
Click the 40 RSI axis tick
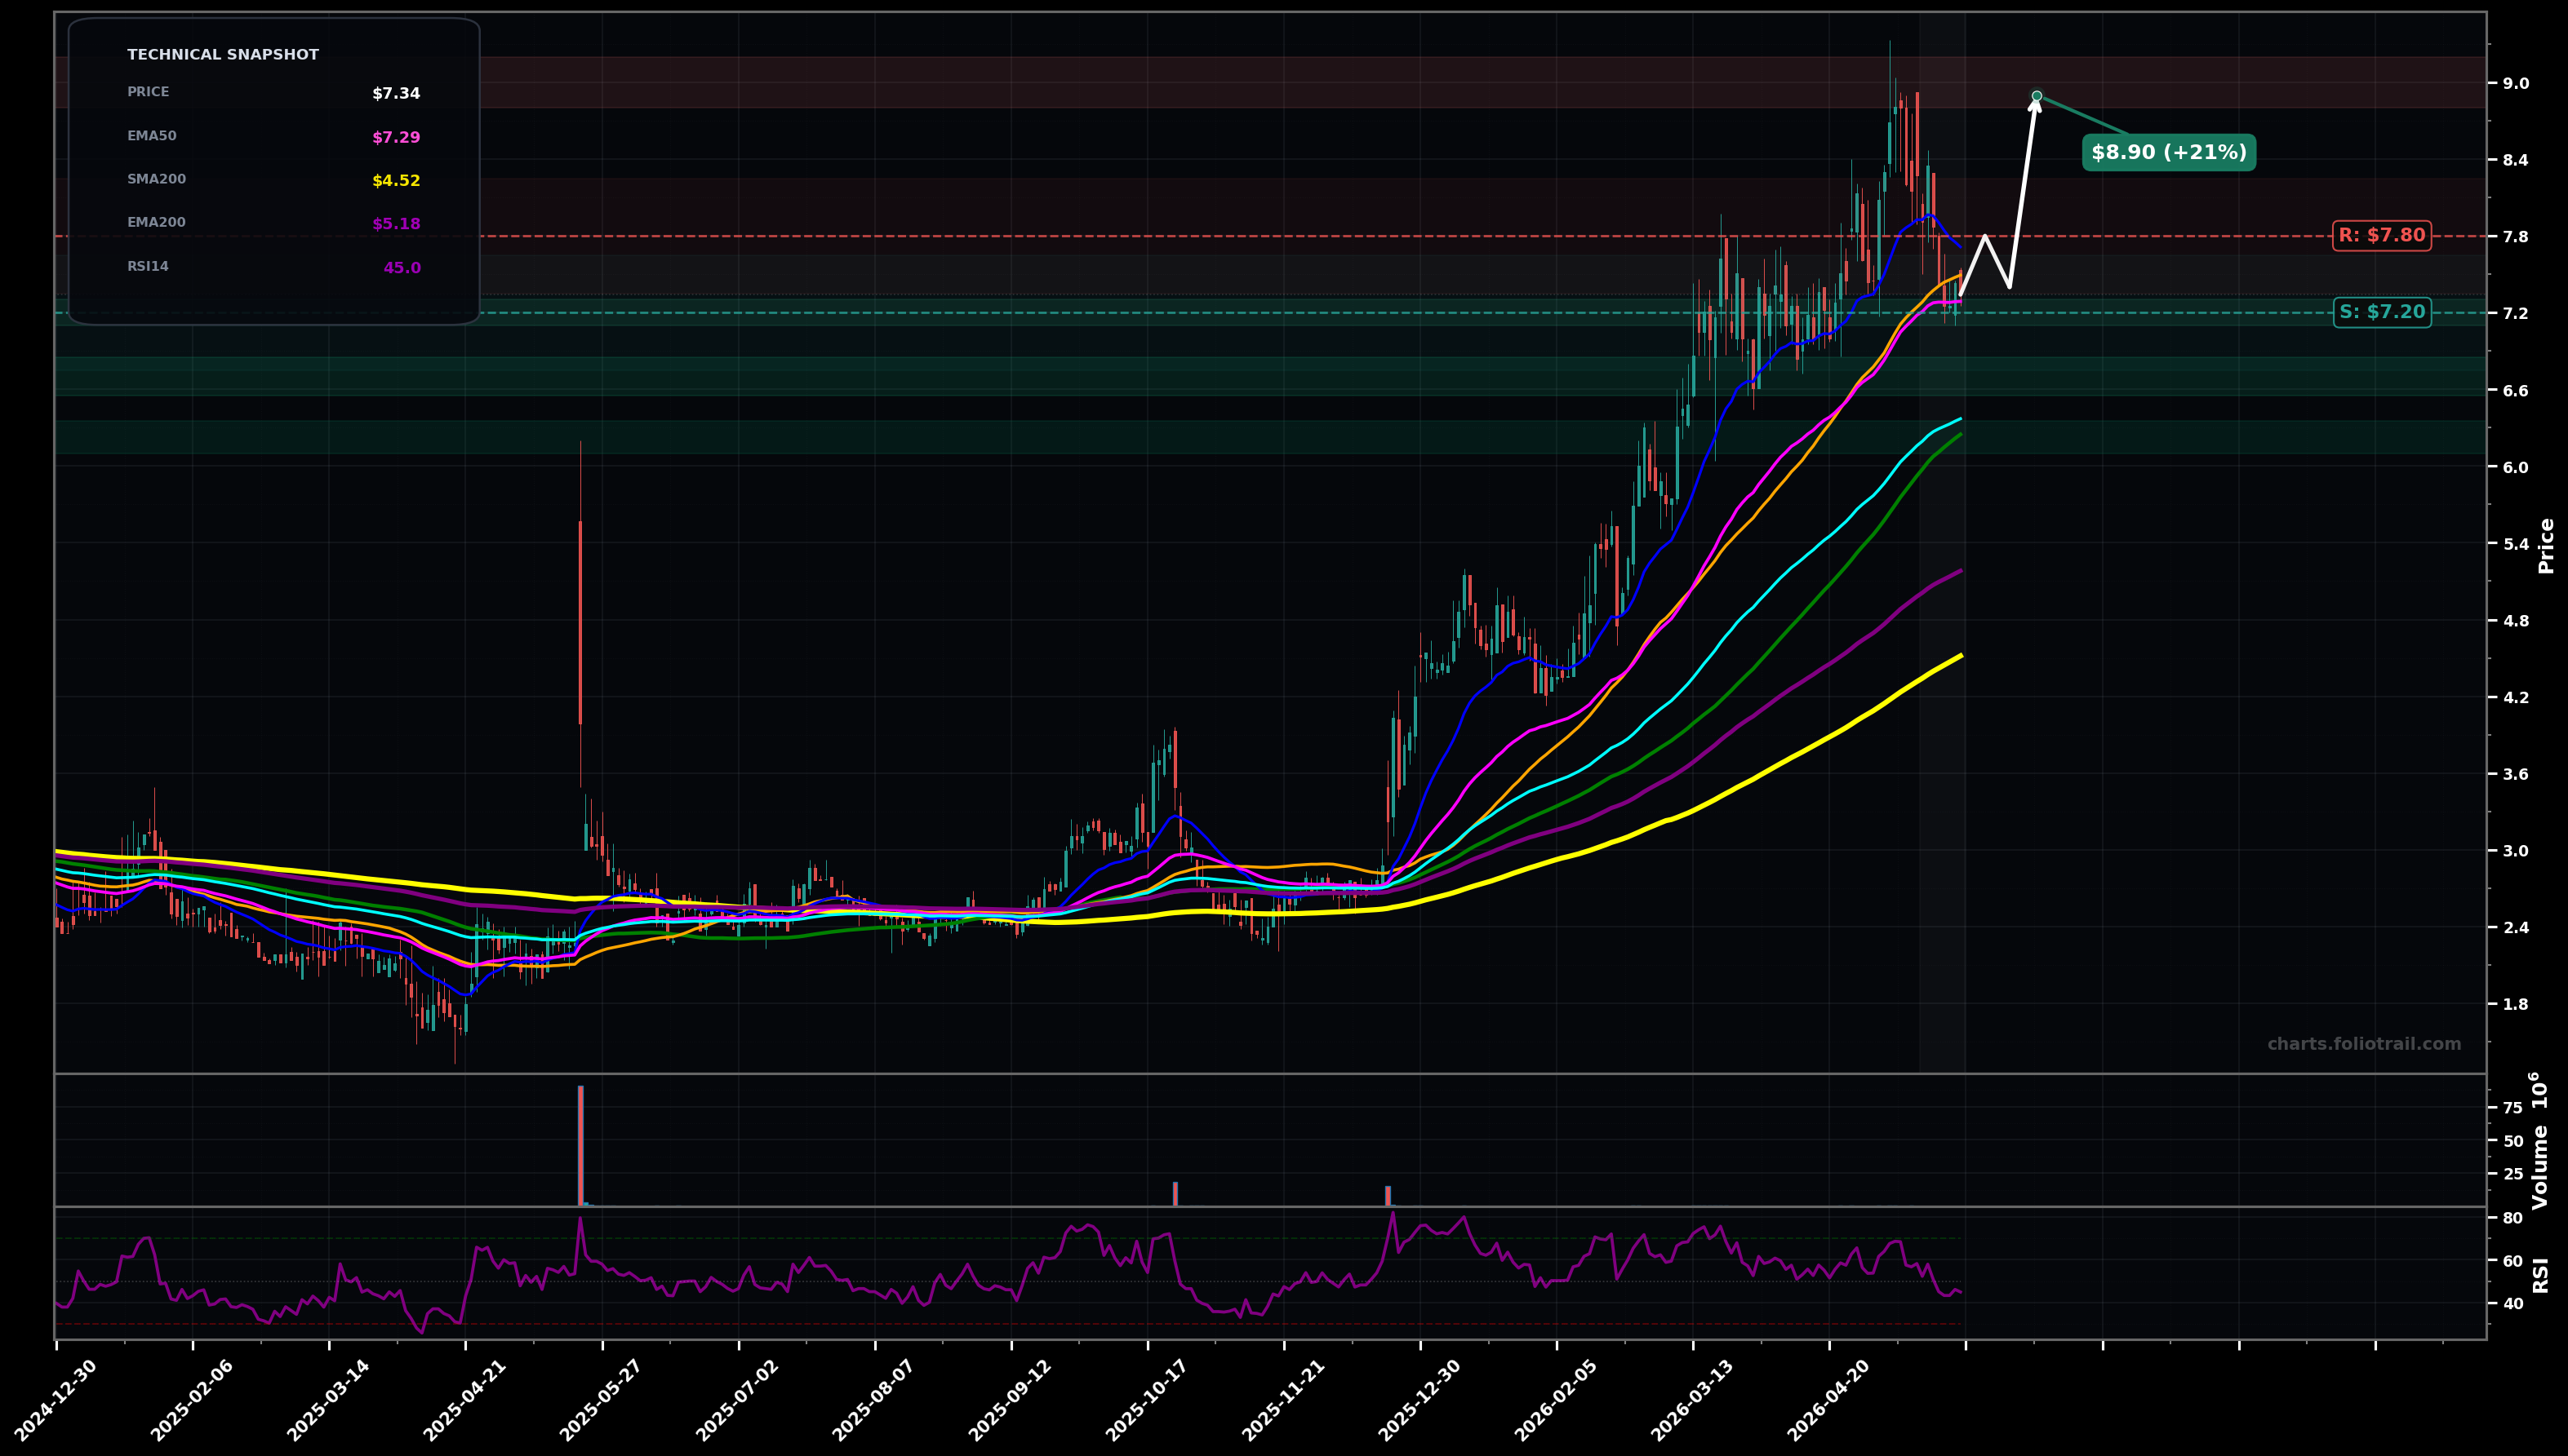[x=2512, y=1303]
